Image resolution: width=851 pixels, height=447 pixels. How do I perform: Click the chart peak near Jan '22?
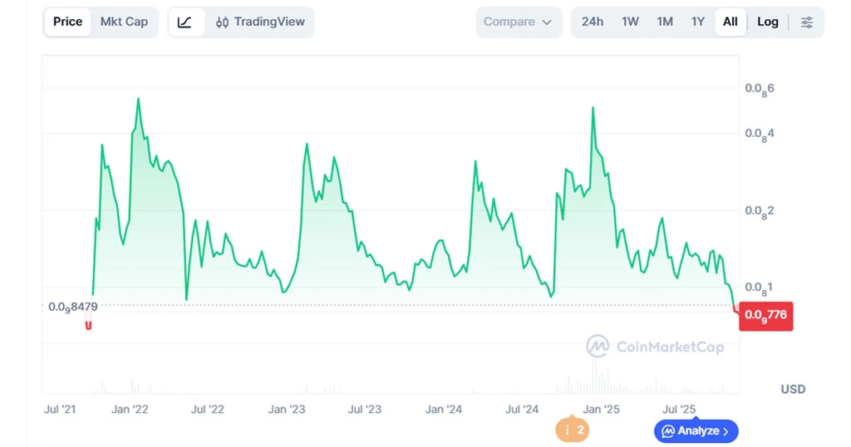pos(138,99)
